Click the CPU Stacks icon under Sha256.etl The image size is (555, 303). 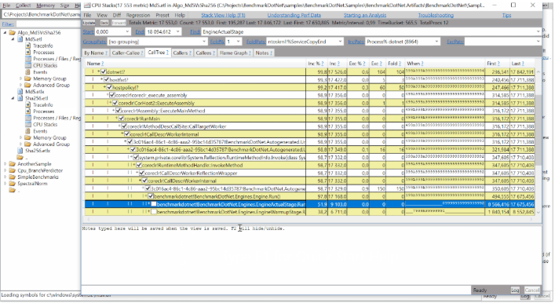[28, 124]
